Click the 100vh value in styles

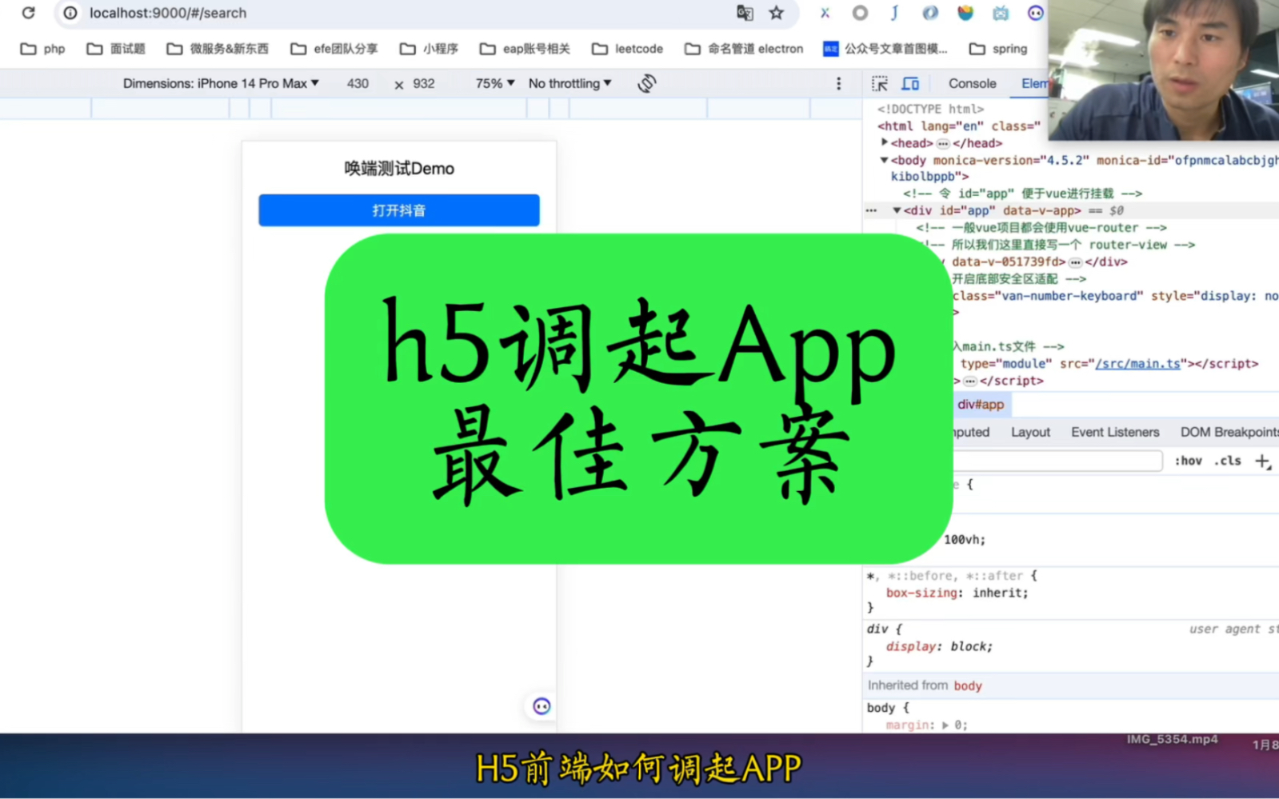tap(964, 540)
